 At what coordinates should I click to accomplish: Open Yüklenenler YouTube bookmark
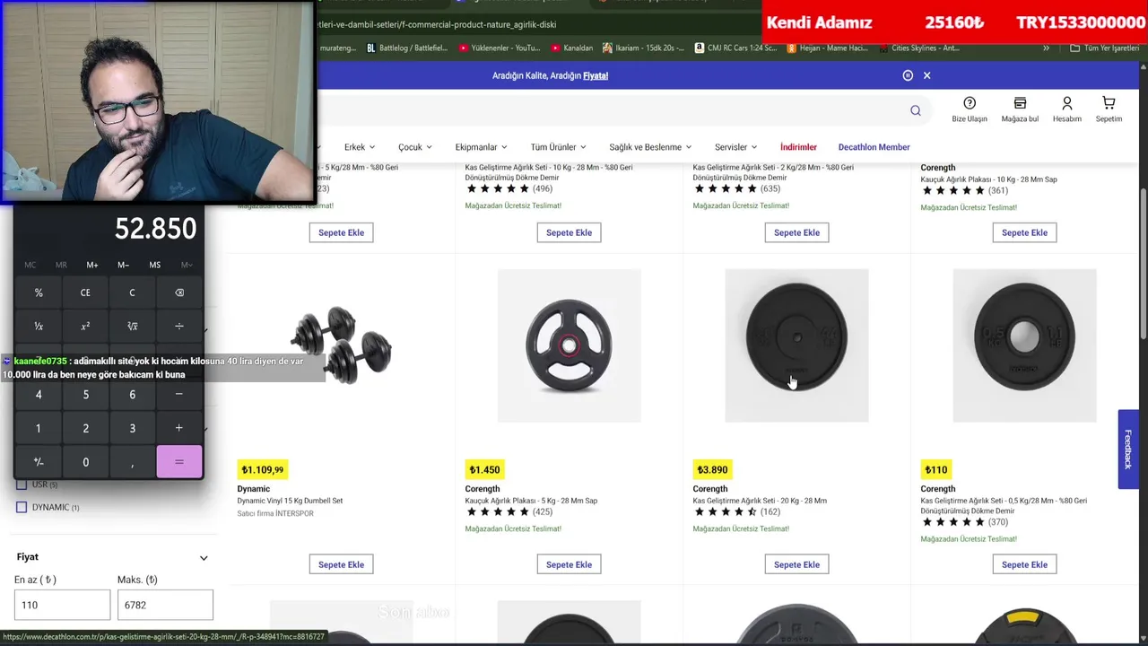pyautogui.click(x=500, y=48)
